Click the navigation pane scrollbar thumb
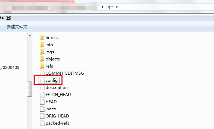This screenshot has height=129, width=214. click(x=29, y=89)
